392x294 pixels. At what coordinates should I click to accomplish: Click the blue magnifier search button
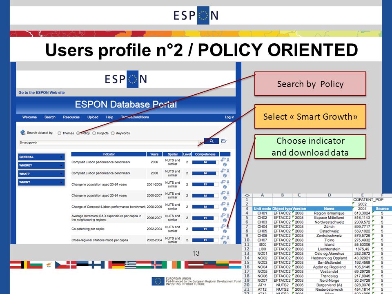click(x=212, y=141)
